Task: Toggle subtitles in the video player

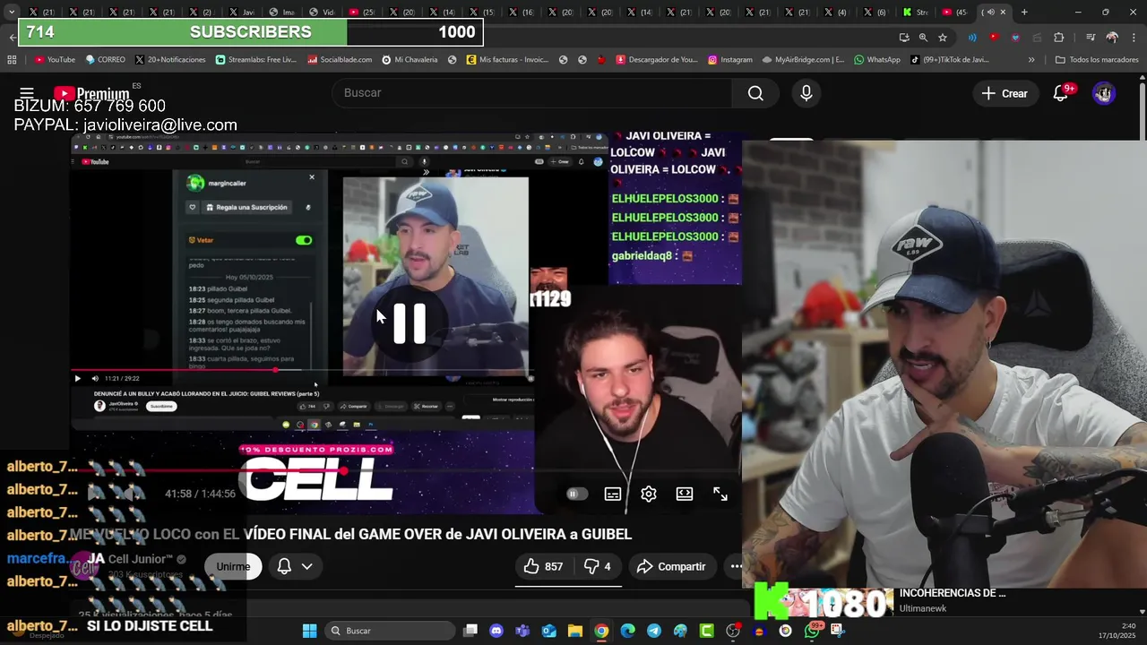Action: pos(613,494)
